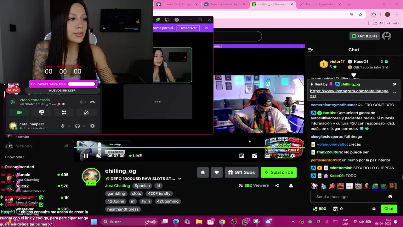Turn off camera in Discord voice panel
The height and width of the screenshot is (227, 403).
coord(19,113)
